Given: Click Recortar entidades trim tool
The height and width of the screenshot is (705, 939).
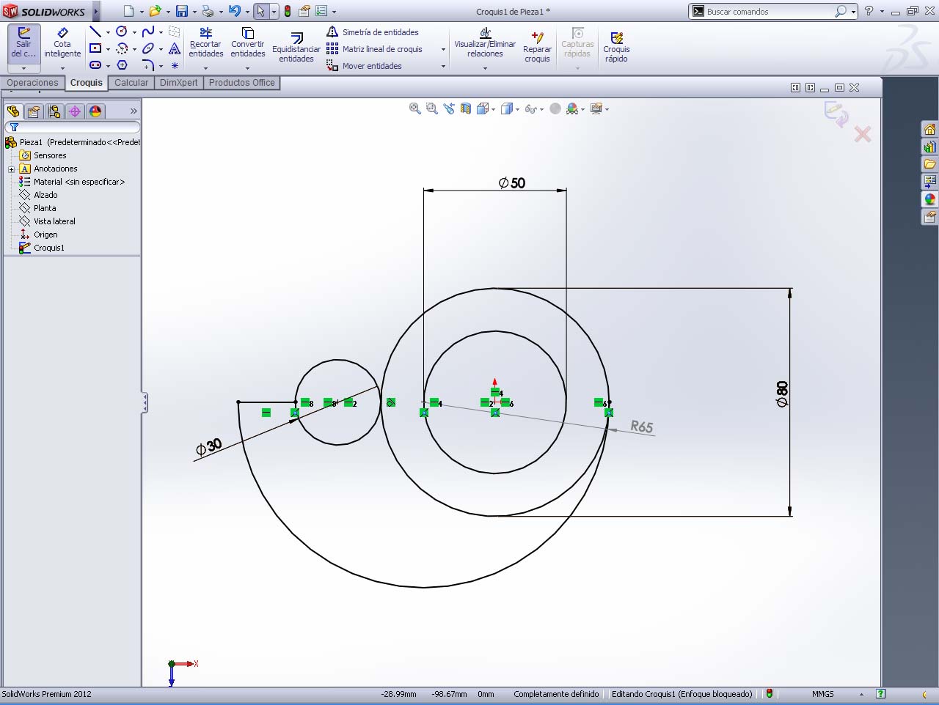Looking at the screenshot, I should click(x=205, y=43).
